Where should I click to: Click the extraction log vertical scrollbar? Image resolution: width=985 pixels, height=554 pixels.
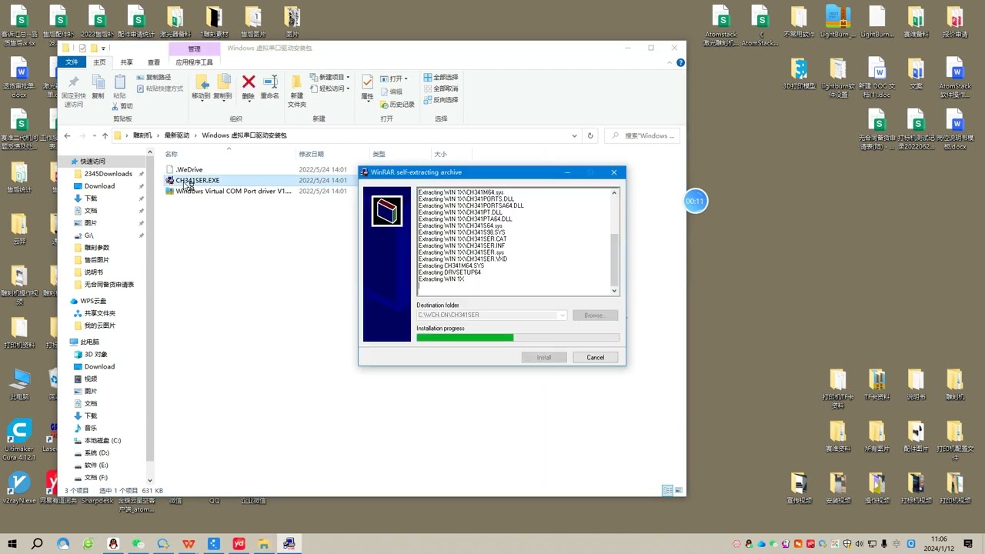[614, 241]
